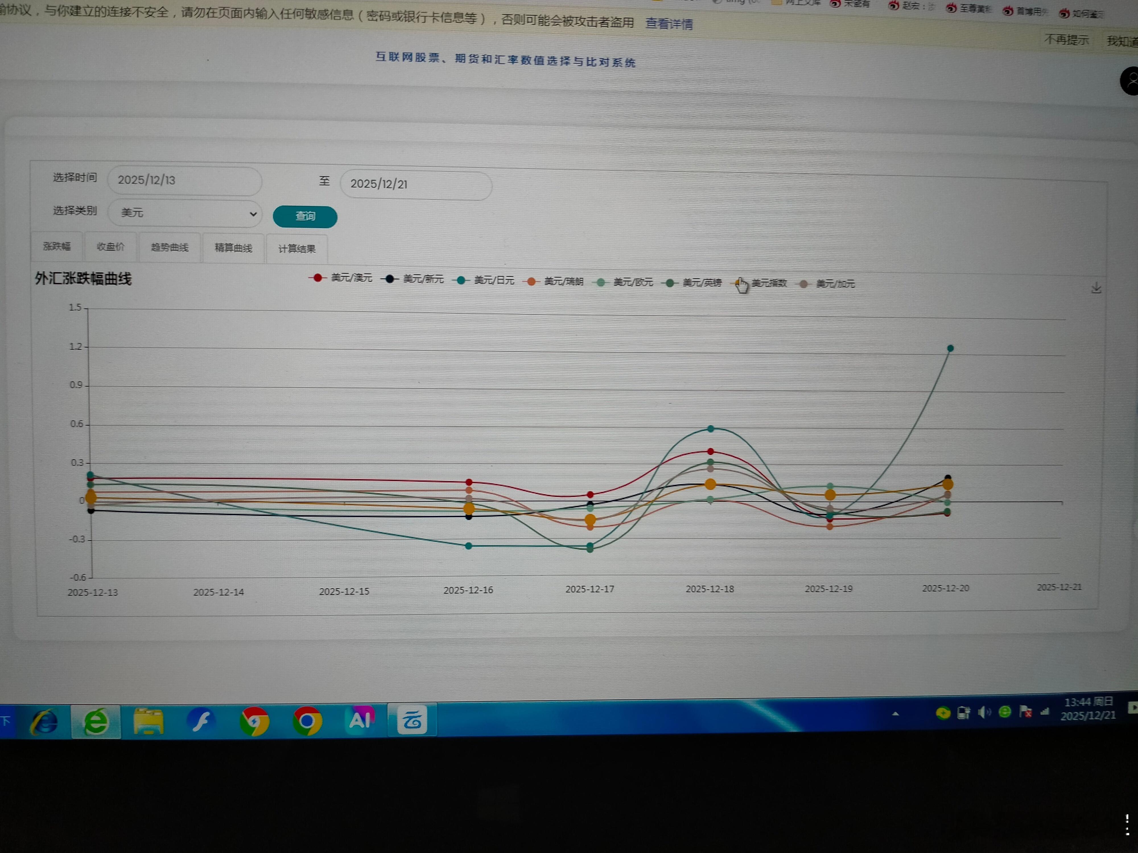Image resolution: width=1138 pixels, height=853 pixels.
Task: Show hidden tray icons arrow
Action: 895,714
